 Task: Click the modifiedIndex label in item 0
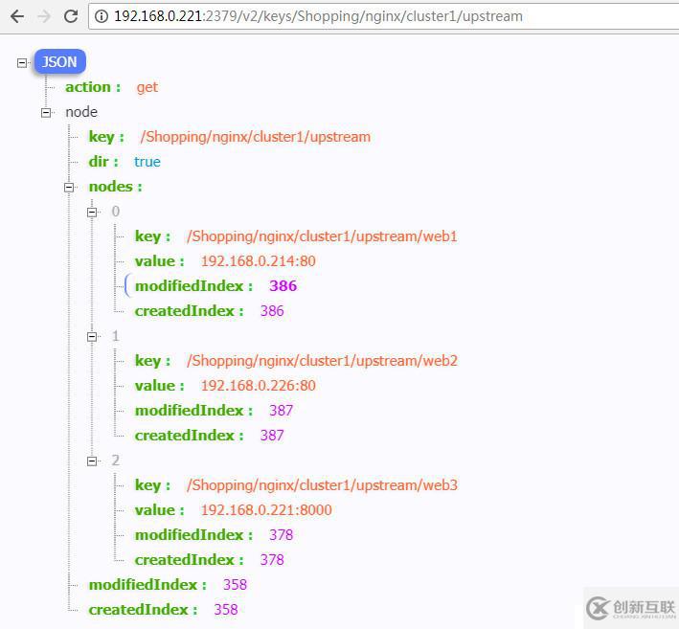tap(193, 286)
